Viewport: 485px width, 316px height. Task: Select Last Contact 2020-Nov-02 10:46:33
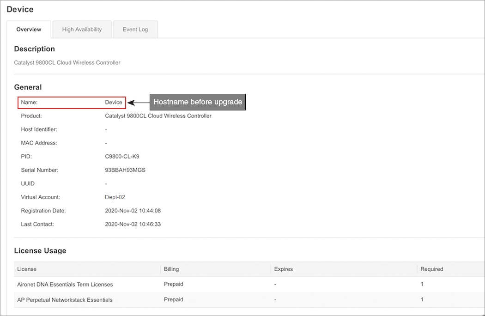tap(133, 224)
